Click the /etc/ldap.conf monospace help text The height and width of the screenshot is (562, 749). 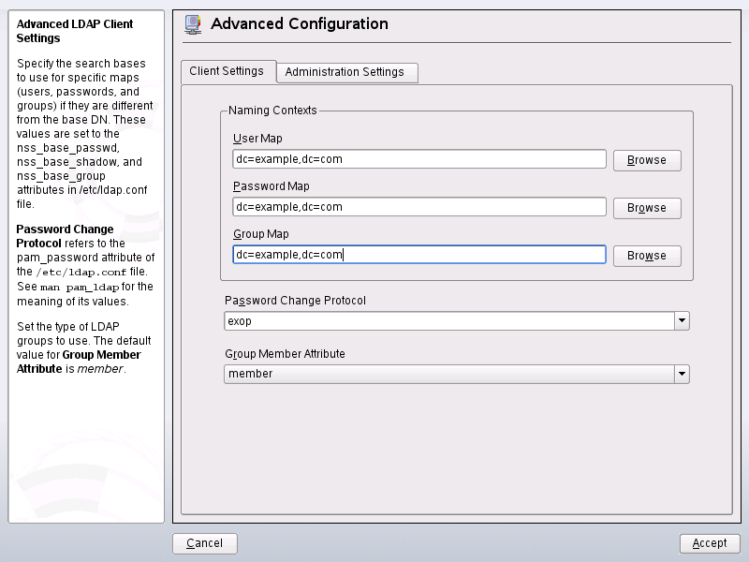(81, 272)
